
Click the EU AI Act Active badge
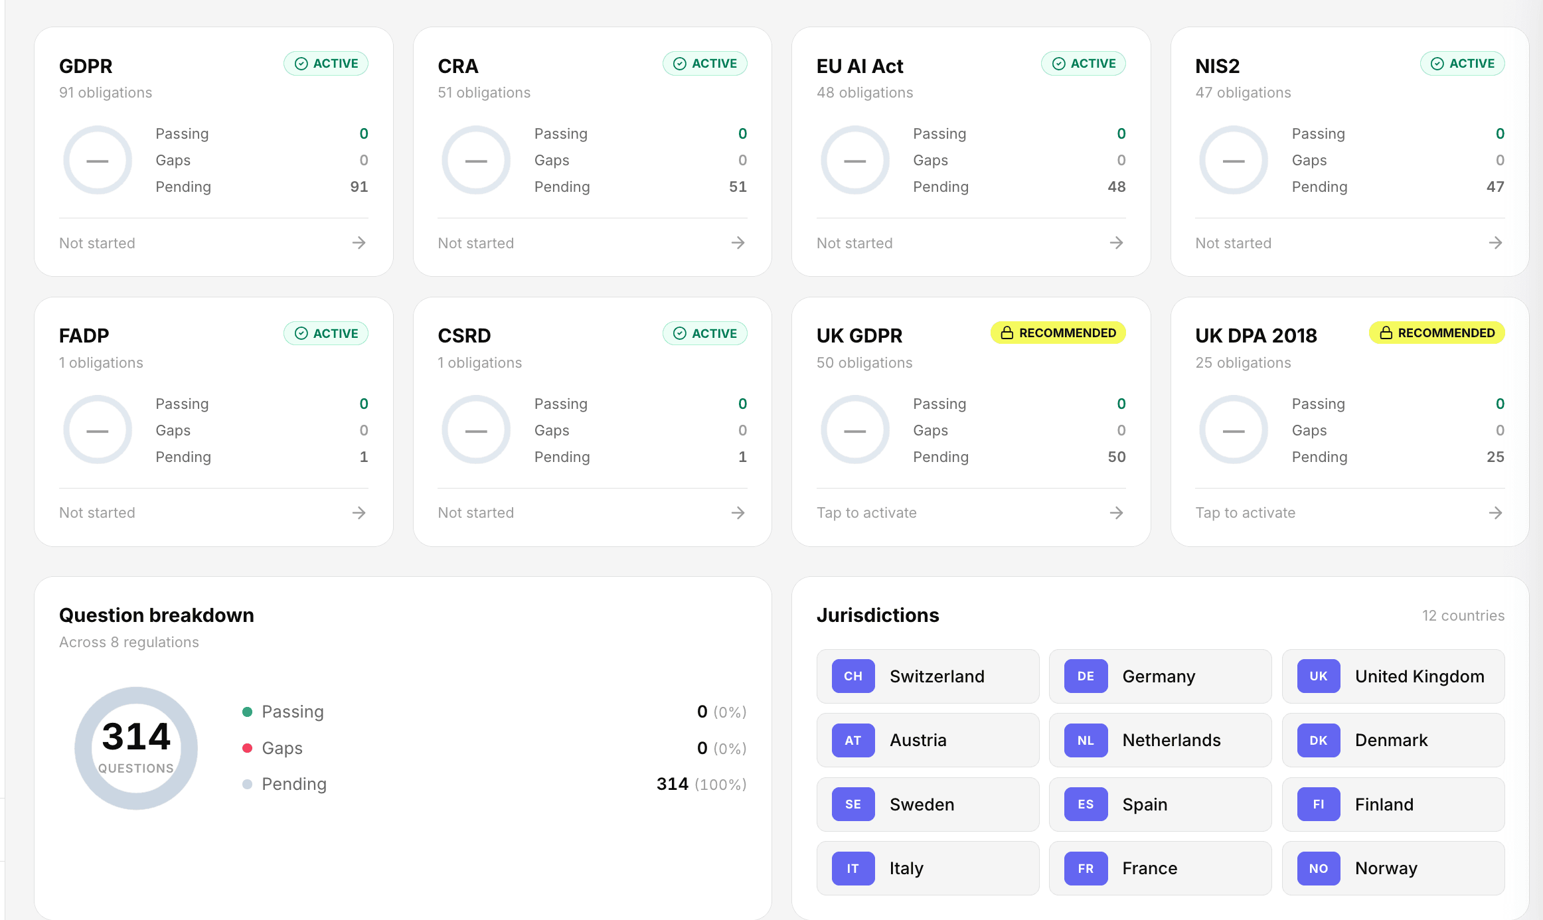tap(1084, 64)
